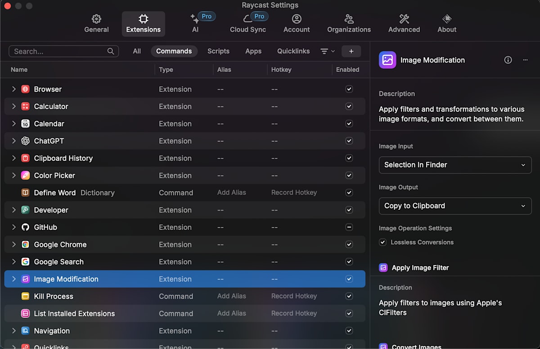
Task: Toggle Browser enabled checkbox
Action: tap(349, 89)
